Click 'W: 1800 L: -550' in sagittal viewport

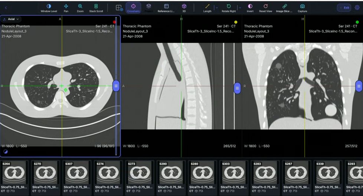(x=136, y=146)
